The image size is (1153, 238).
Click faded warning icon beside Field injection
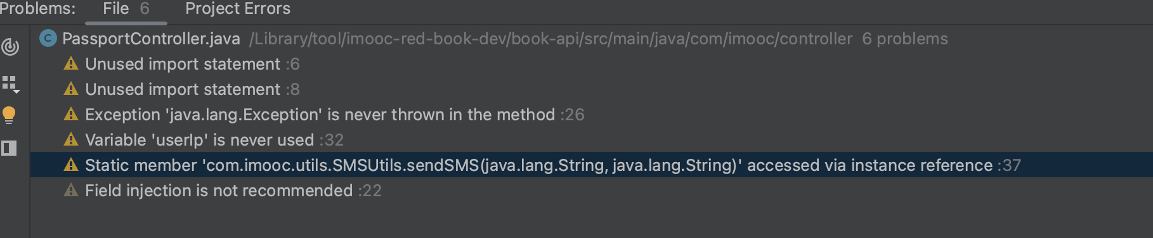[71, 191]
